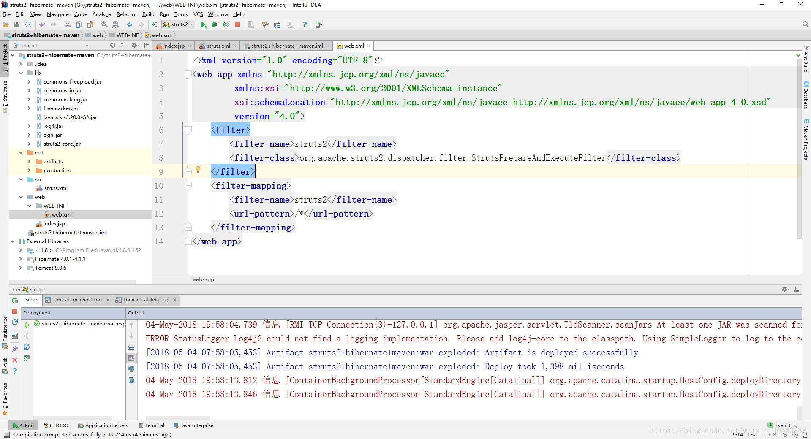
Task: Switch to the index.jsp editor tab
Action: tap(174, 46)
